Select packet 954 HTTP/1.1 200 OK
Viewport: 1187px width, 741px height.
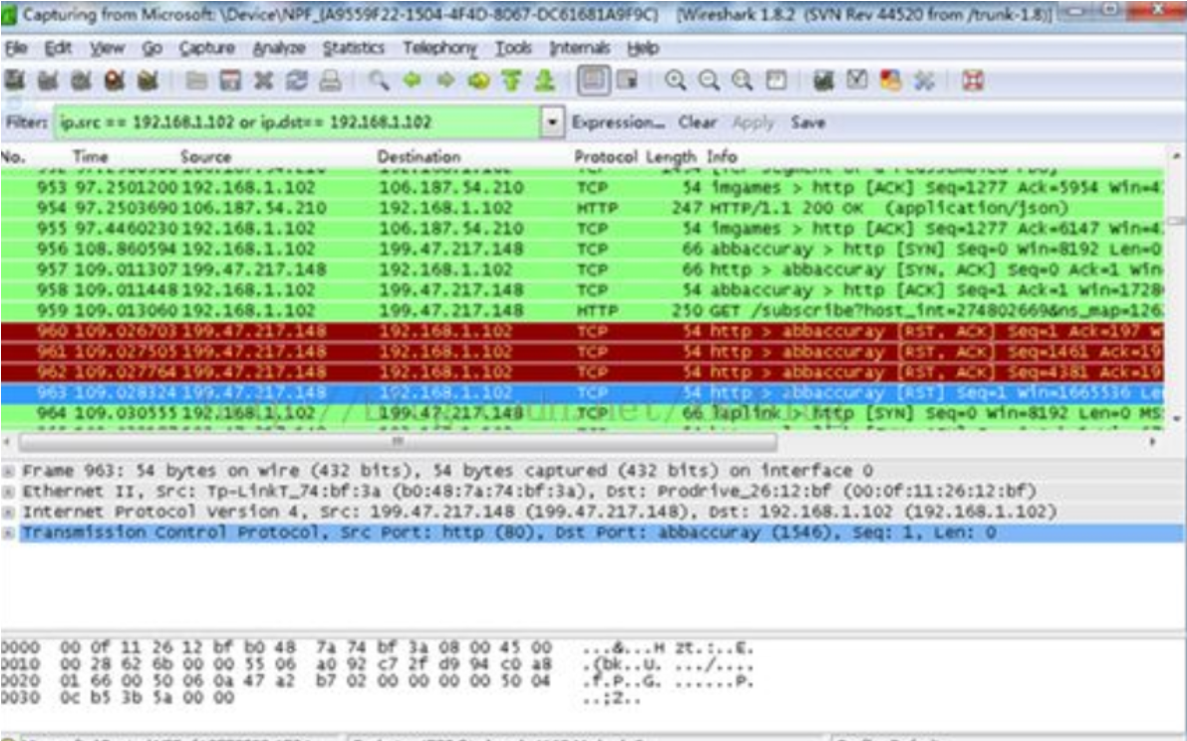tap(583, 208)
